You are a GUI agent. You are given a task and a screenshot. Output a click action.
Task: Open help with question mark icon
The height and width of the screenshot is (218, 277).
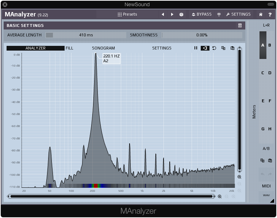270,15
